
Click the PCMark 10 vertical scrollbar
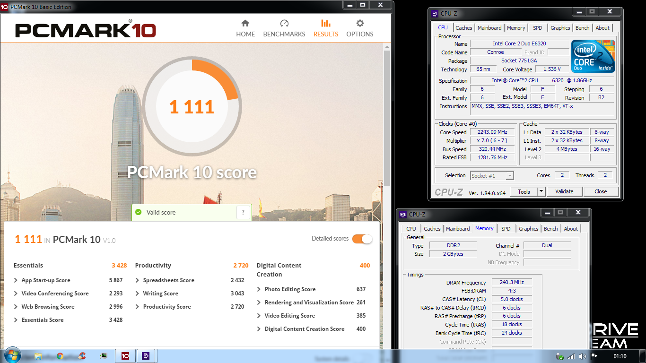(x=387, y=118)
